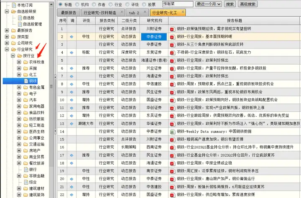Image resolution: width=301 pixels, height=198 pixels.
Task: Click PDF icon of 不锈钢-行业深度报告
Action: pyautogui.click(x=172, y=53)
